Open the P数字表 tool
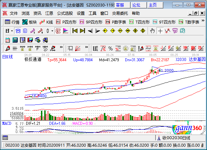The width and height of the screenshot is (207, 150). (116, 22)
